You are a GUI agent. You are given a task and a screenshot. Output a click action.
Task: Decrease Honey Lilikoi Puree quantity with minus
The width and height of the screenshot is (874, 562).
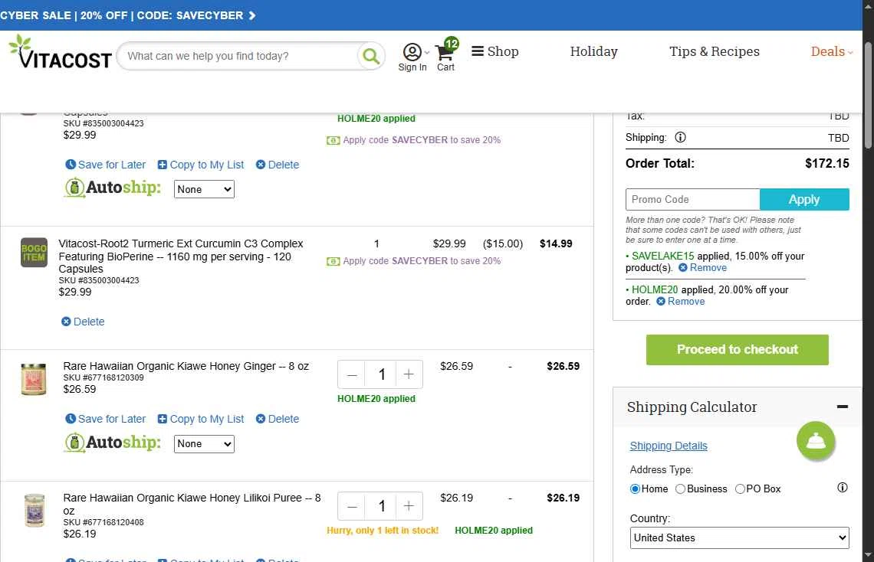tap(352, 506)
